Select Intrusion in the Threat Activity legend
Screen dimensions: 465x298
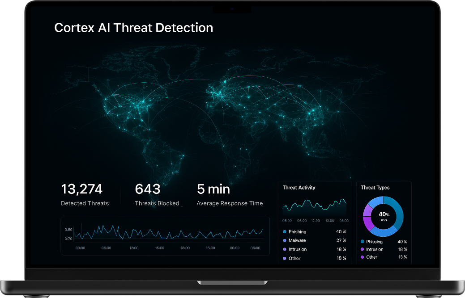click(x=298, y=249)
